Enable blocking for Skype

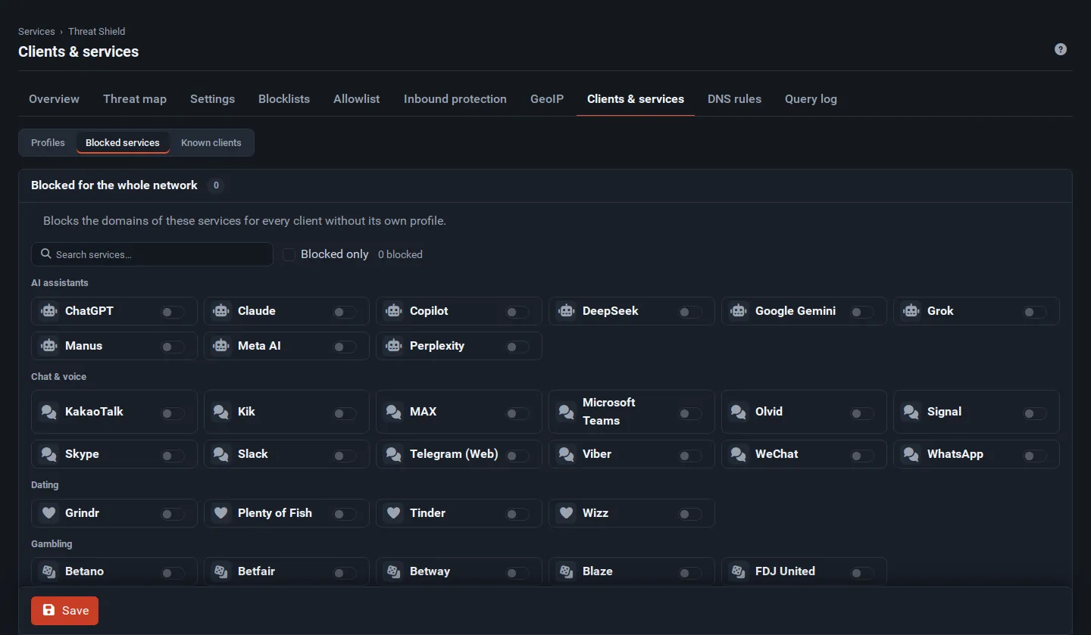tap(173, 456)
